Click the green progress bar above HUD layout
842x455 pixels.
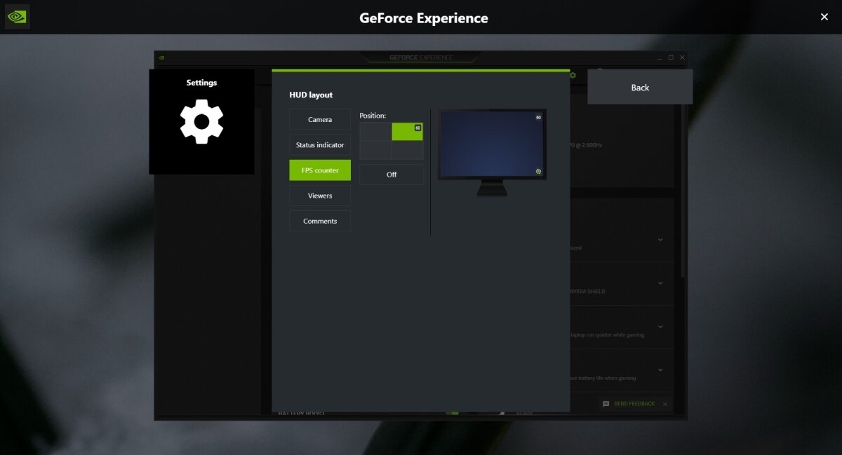421,70
